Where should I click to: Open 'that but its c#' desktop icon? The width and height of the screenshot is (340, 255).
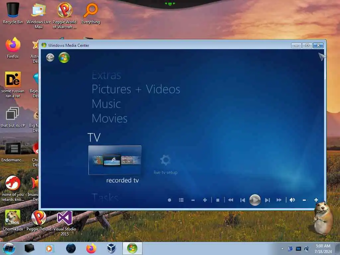point(13,117)
